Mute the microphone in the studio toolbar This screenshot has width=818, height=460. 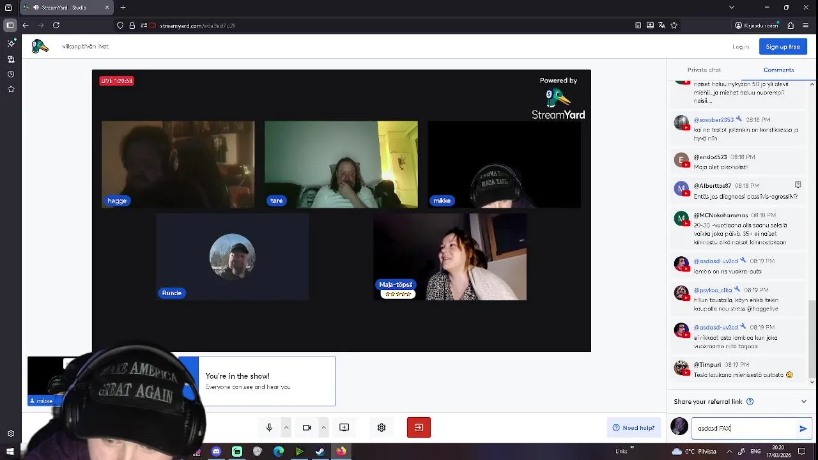pos(269,427)
